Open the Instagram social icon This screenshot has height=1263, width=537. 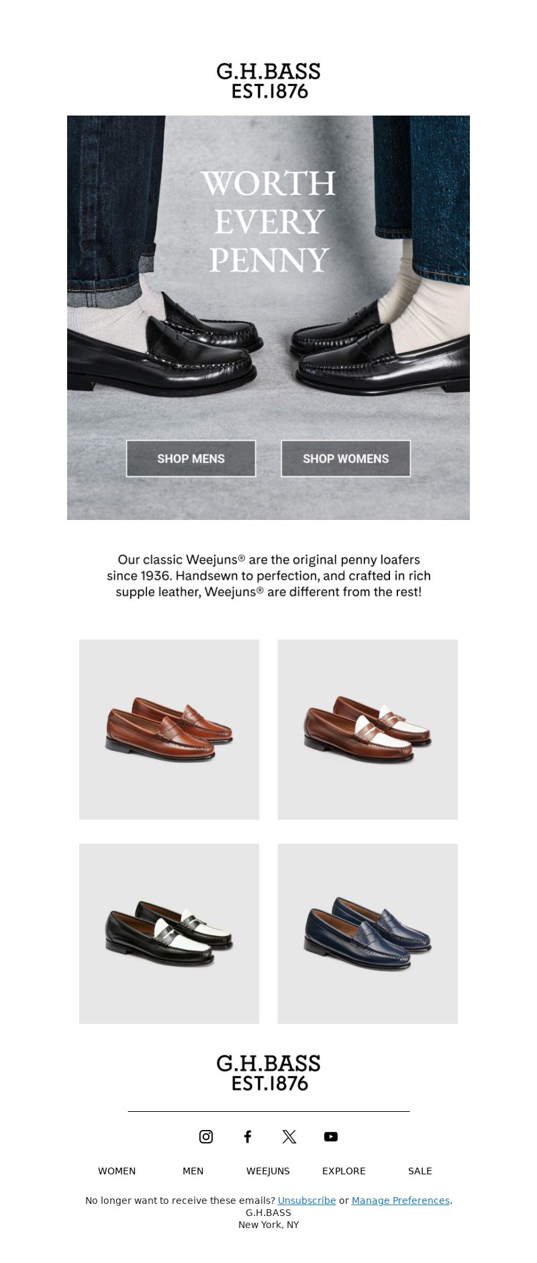tap(206, 1136)
